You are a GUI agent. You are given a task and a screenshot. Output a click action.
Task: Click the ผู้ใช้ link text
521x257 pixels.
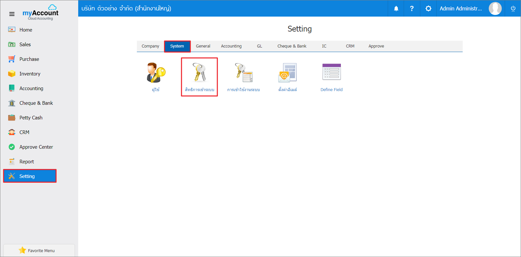pyautogui.click(x=156, y=90)
